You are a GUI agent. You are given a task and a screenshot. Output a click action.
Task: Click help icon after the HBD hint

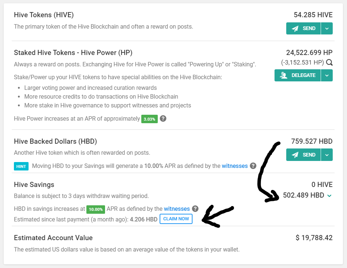253,166
